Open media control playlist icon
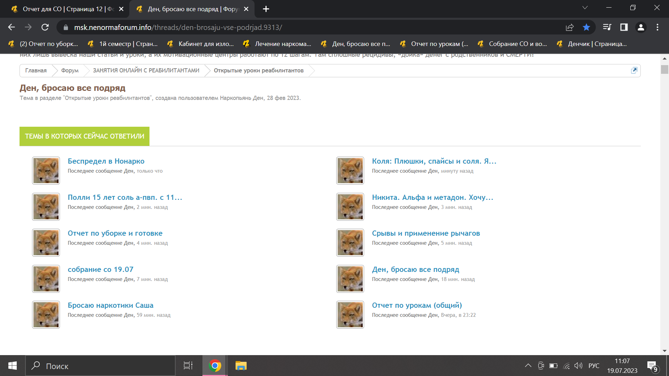Viewport: 669px width, 376px height. coord(607,27)
